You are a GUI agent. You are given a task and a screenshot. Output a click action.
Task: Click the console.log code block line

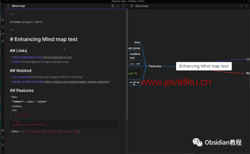(x=29, y=125)
